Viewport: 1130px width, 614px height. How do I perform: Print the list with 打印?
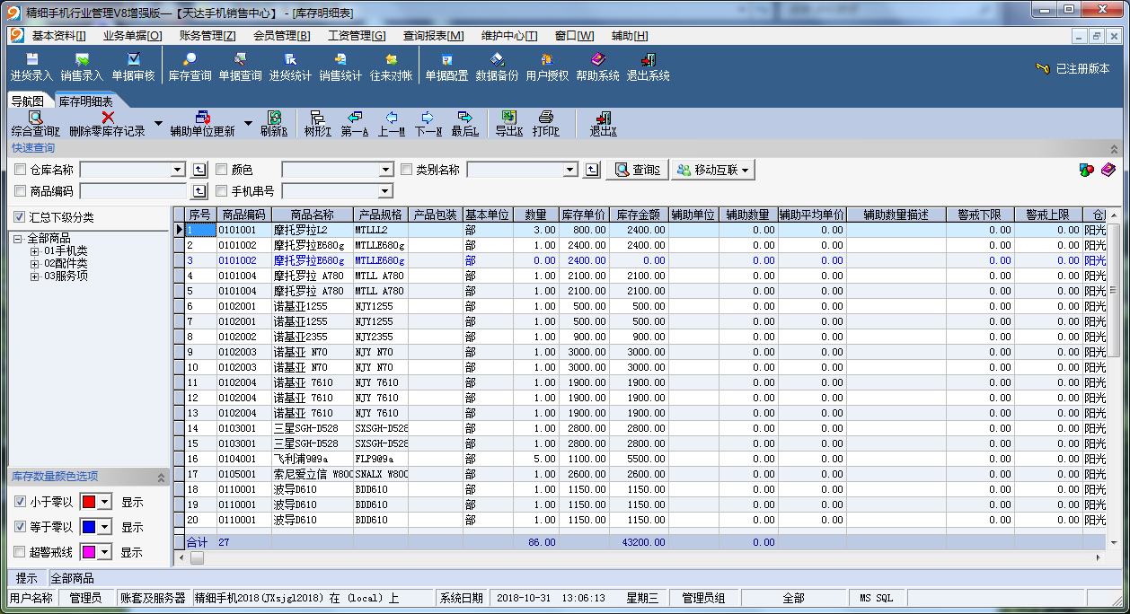pyautogui.click(x=546, y=124)
